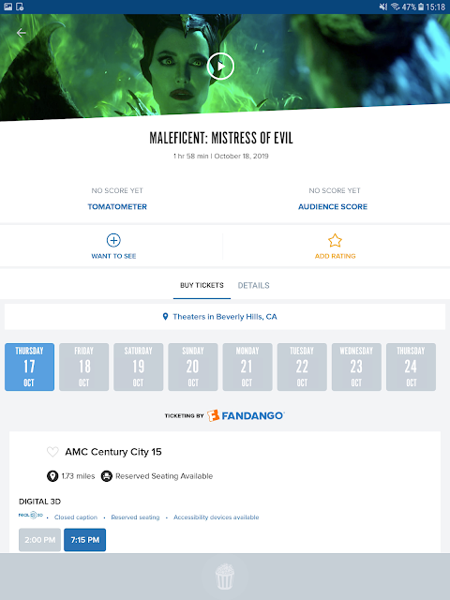450x600 pixels.
Task: Select Tuesday 22 Oct
Action: click(302, 367)
